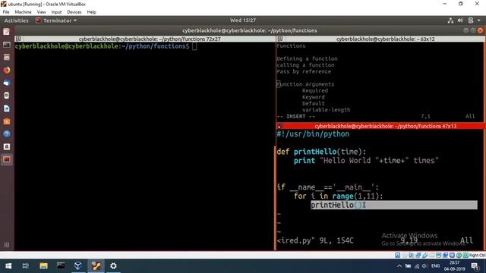Click the VirtualBox hard disk status icon
Viewport: 486px width, 273px height.
(398, 256)
